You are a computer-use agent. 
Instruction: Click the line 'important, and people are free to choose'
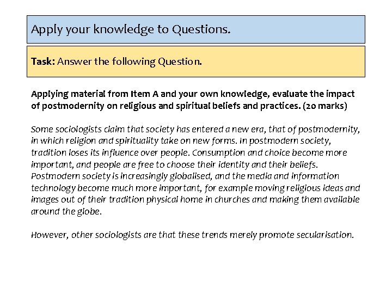pos(174,165)
